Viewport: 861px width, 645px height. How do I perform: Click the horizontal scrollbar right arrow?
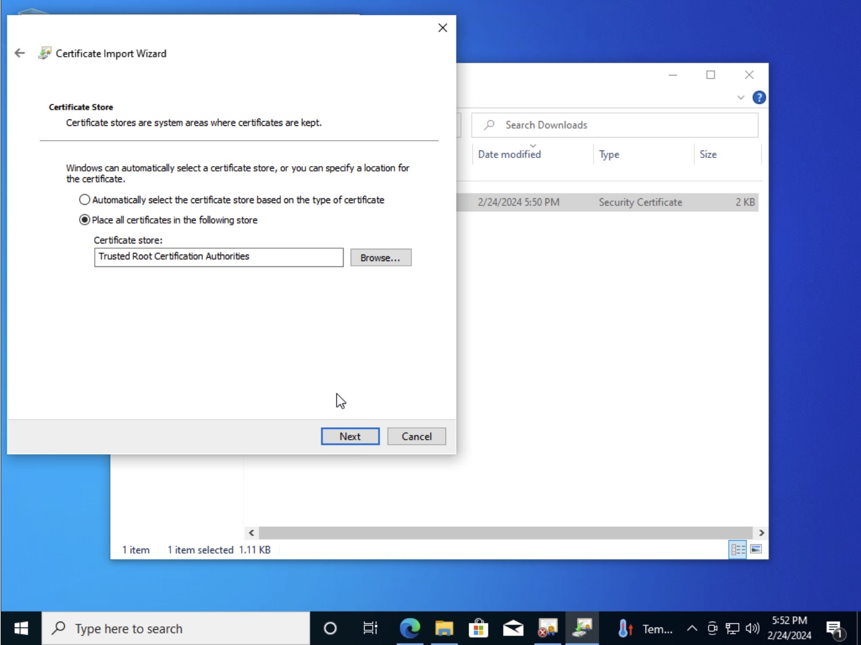[761, 533]
